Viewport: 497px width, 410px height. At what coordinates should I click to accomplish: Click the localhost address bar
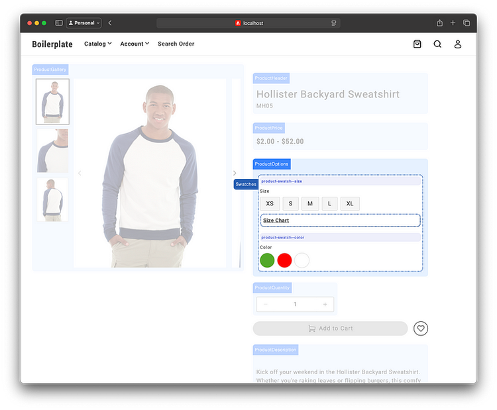coord(248,23)
